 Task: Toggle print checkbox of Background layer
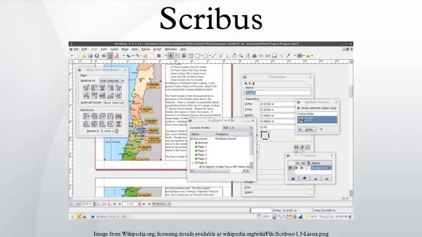[x=302, y=168]
